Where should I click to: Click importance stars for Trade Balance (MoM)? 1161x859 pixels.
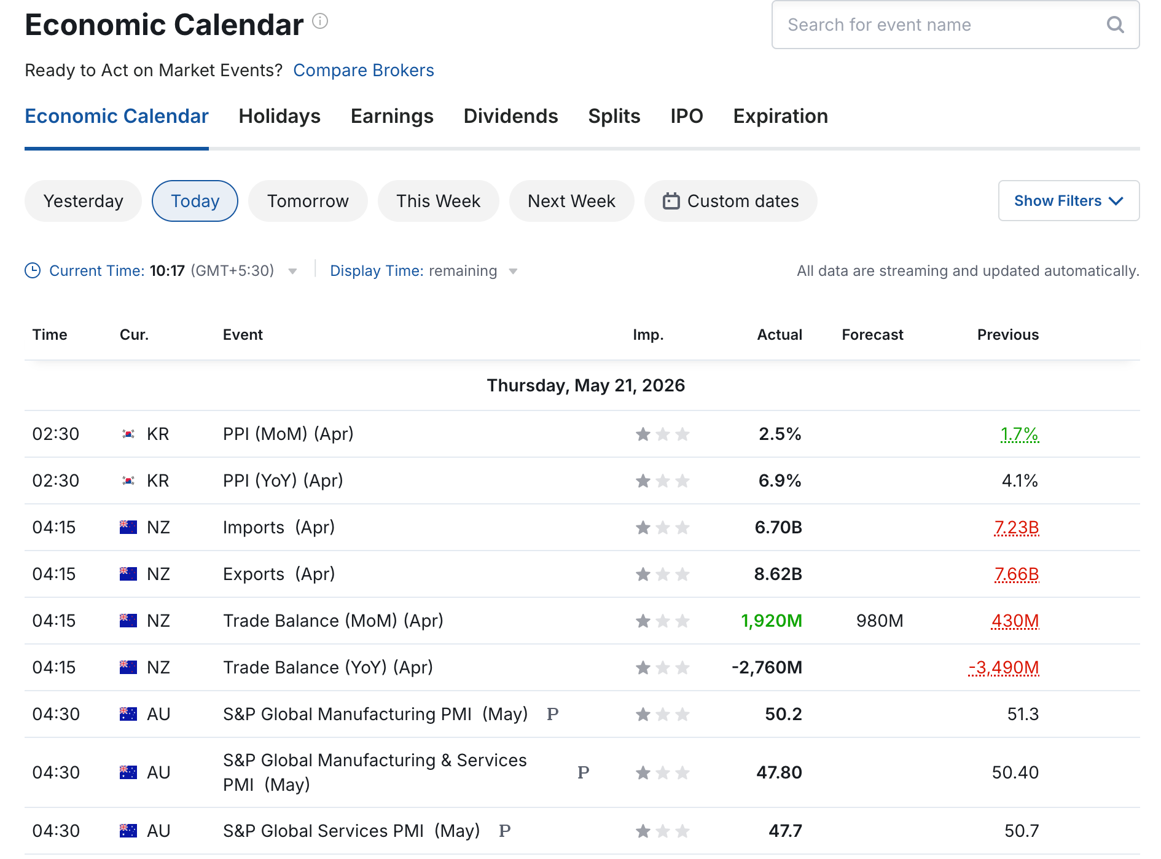point(662,621)
